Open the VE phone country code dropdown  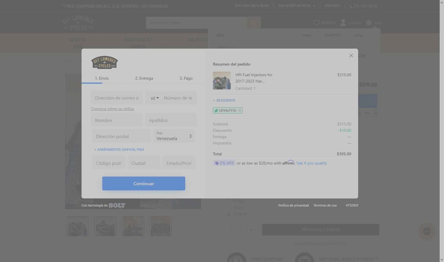point(154,98)
